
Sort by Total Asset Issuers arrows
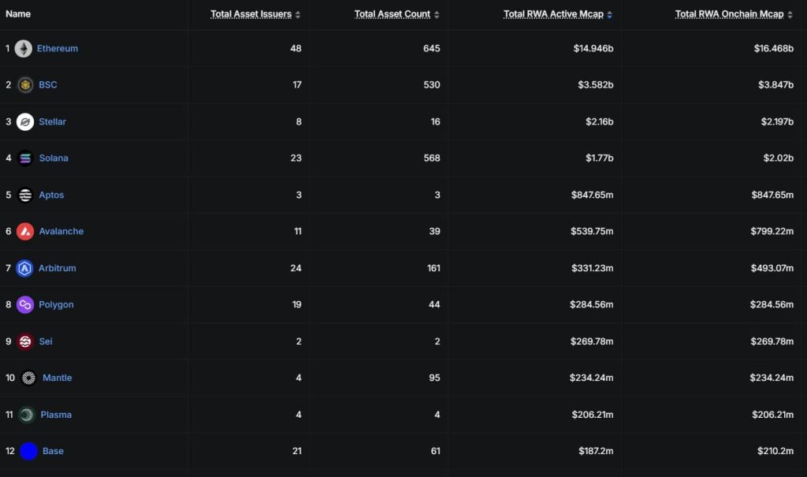pos(297,15)
